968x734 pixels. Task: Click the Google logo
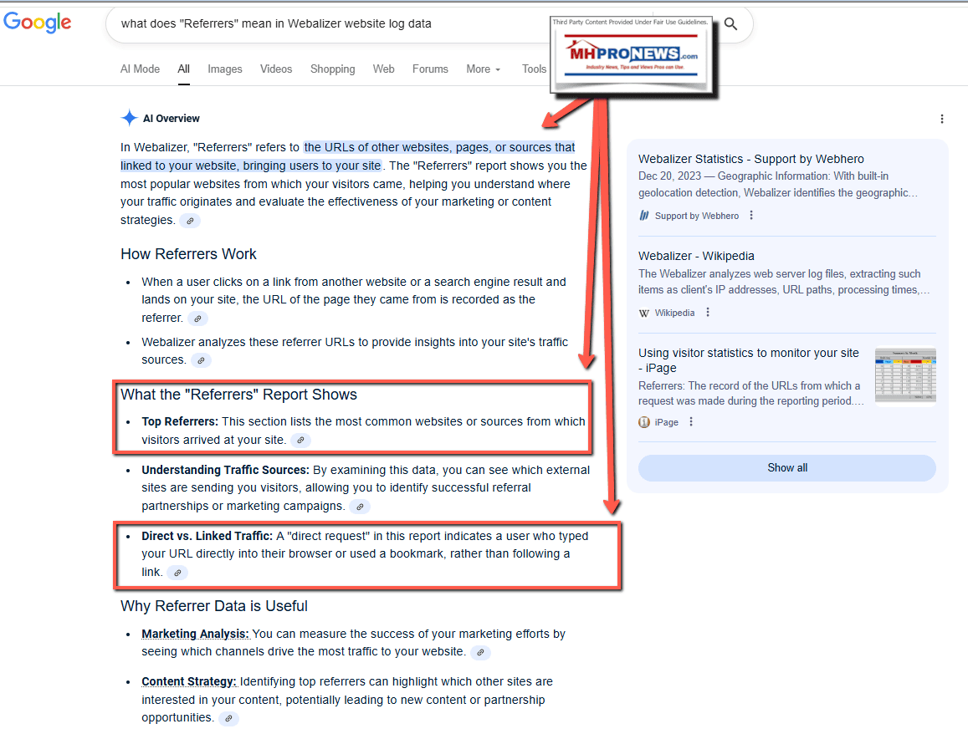tap(37, 23)
